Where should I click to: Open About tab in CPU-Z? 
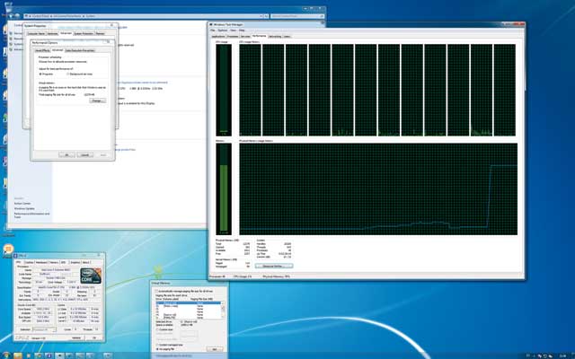click(86, 263)
